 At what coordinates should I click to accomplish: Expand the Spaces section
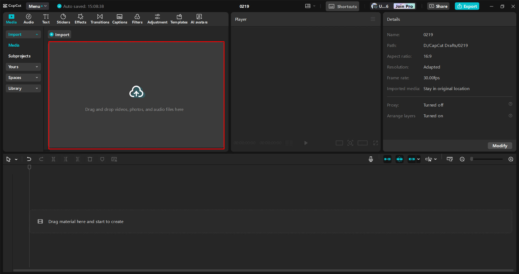23,78
